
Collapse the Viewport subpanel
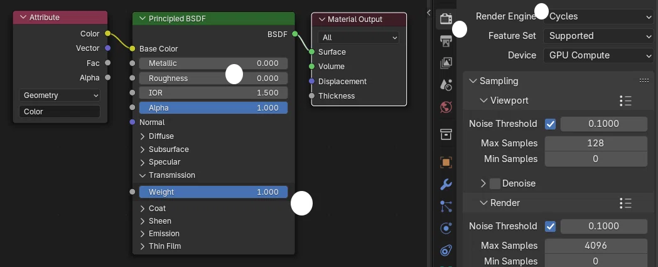(x=483, y=101)
